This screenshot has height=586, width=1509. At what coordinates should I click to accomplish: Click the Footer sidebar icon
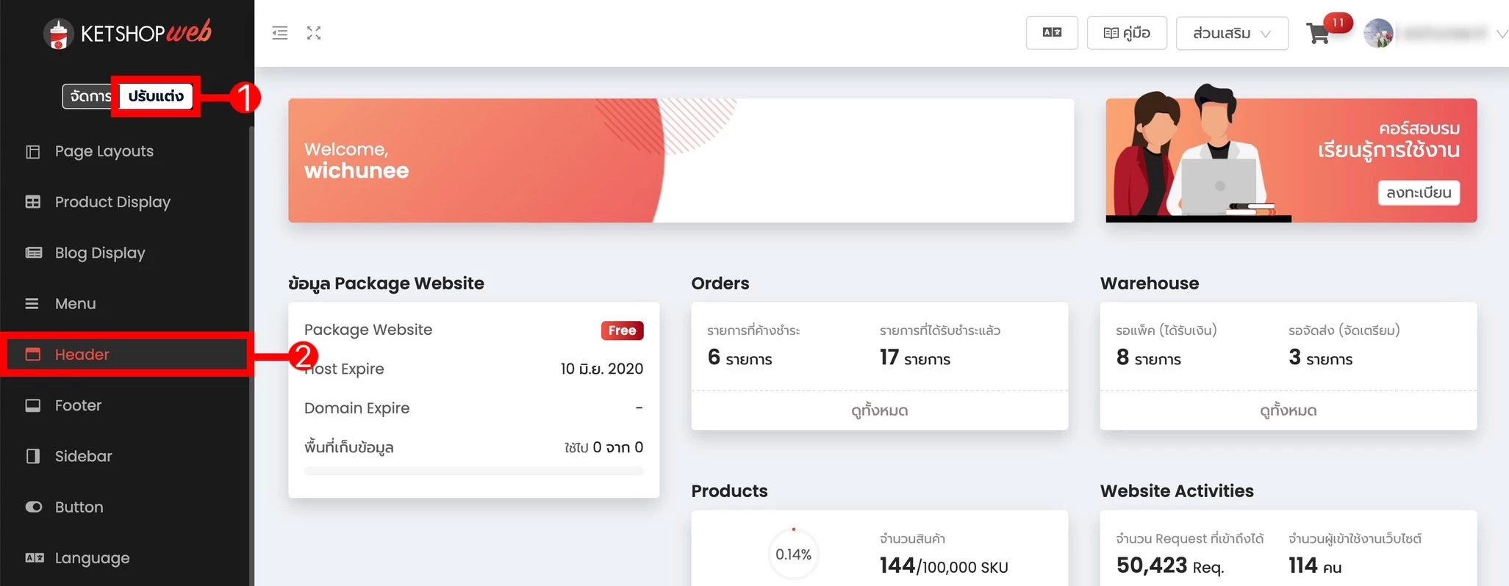point(33,405)
